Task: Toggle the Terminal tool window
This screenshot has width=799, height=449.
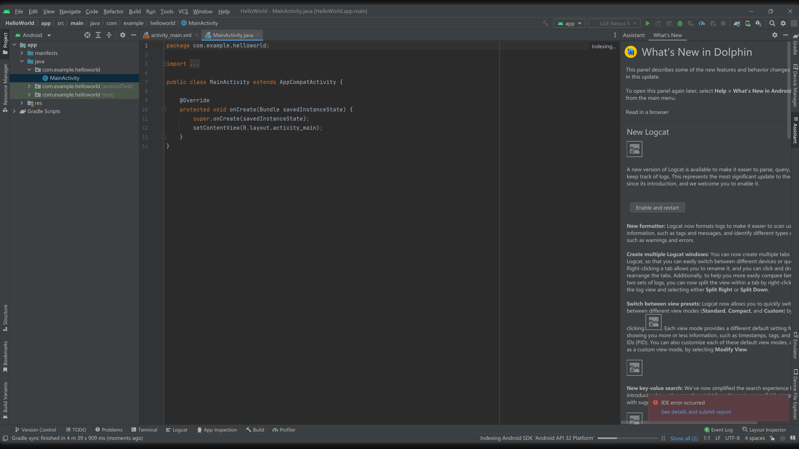Action: (x=144, y=430)
